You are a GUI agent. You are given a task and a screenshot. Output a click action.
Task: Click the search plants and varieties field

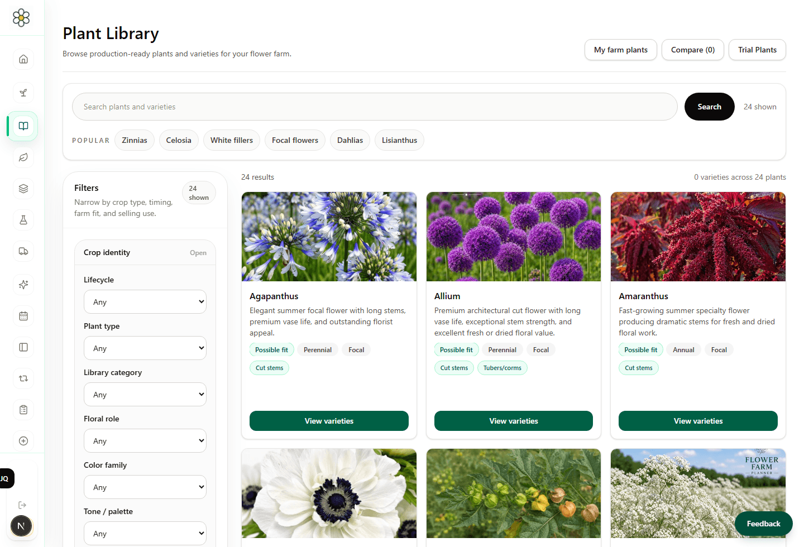pyautogui.click(x=375, y=107)
